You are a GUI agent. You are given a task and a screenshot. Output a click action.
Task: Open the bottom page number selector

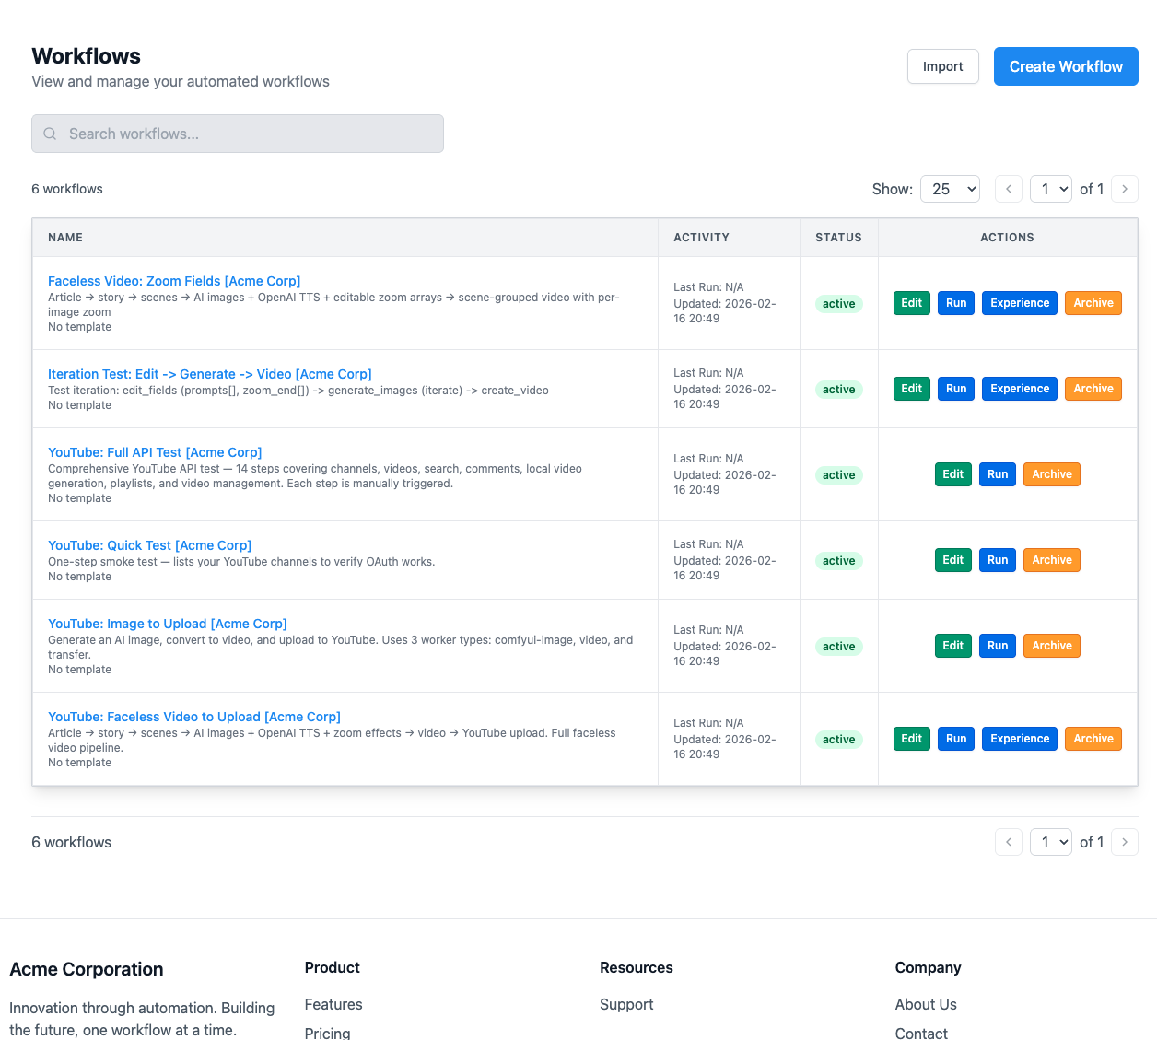1050,842
